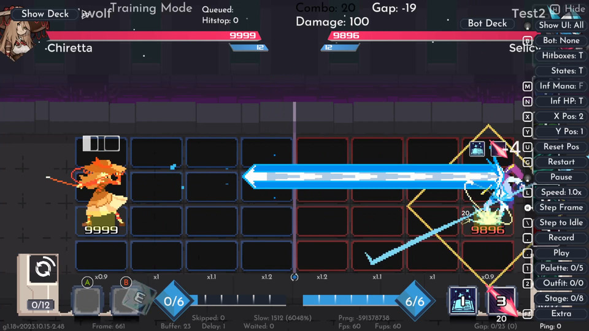
Task: Click the Ping: 0 status
Action: [x=550, y=326]
